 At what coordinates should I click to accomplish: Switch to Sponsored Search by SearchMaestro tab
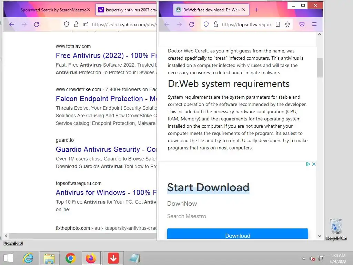[53, 10]
